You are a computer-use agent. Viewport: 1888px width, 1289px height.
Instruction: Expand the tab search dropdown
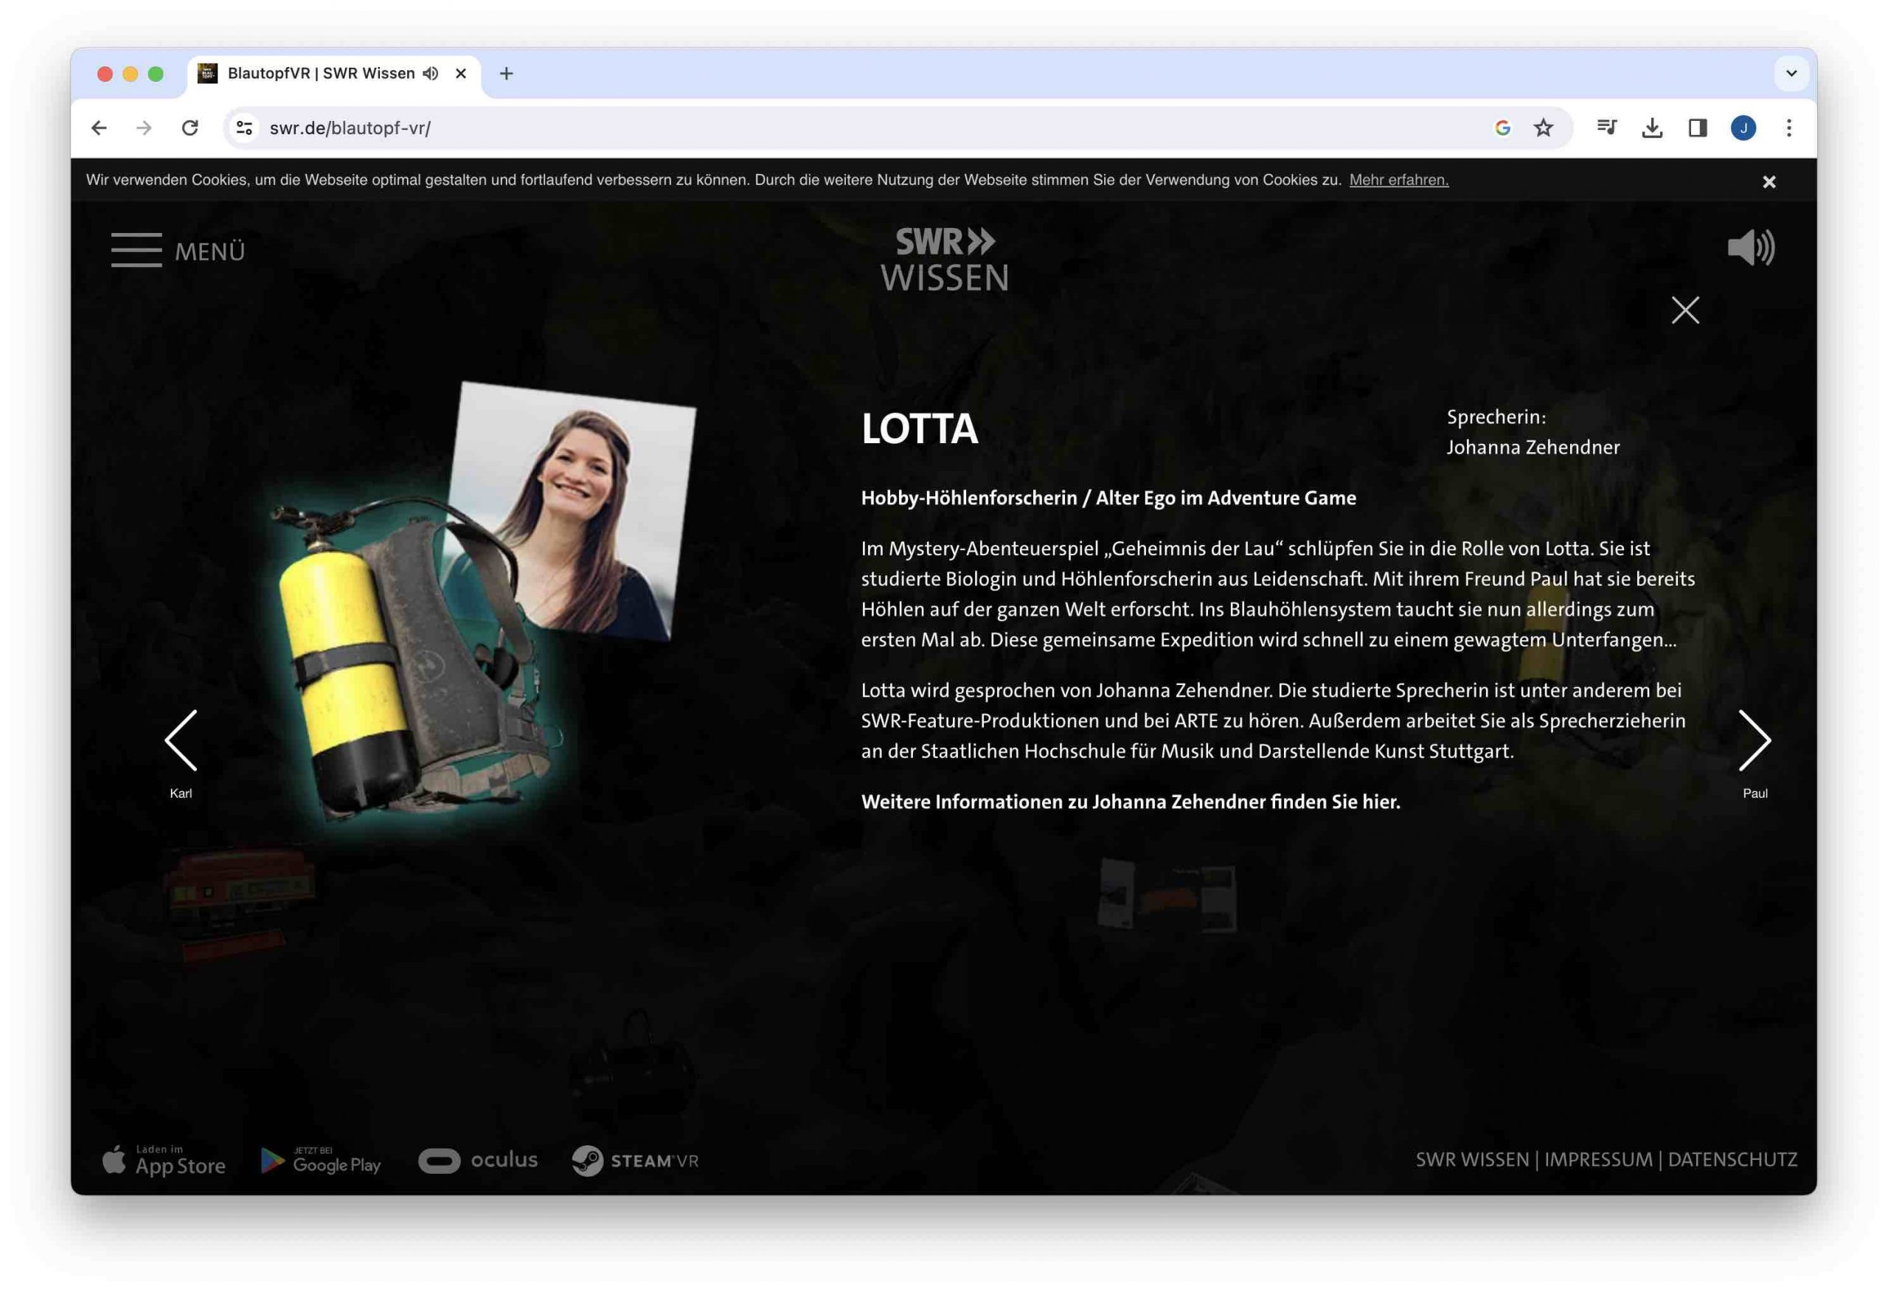(1791, 73)
